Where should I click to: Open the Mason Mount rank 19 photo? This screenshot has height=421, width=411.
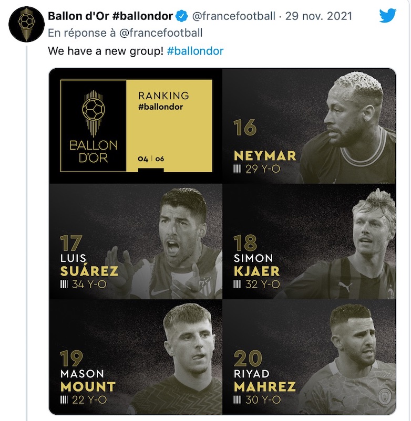click(136, 357)
